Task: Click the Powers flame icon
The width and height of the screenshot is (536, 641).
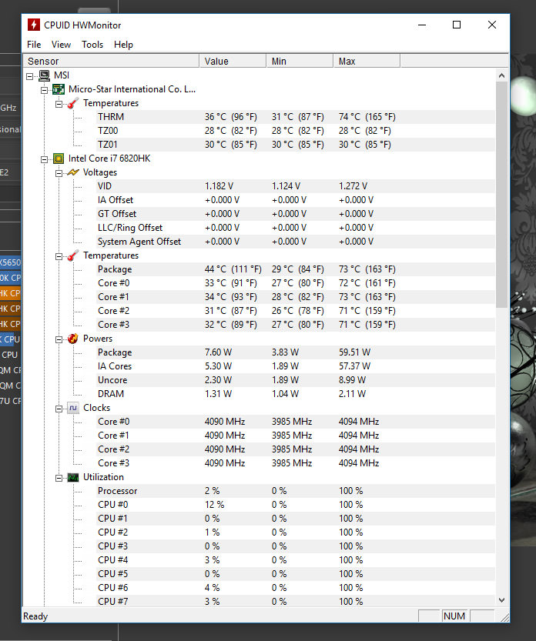Action: point(73,339)
